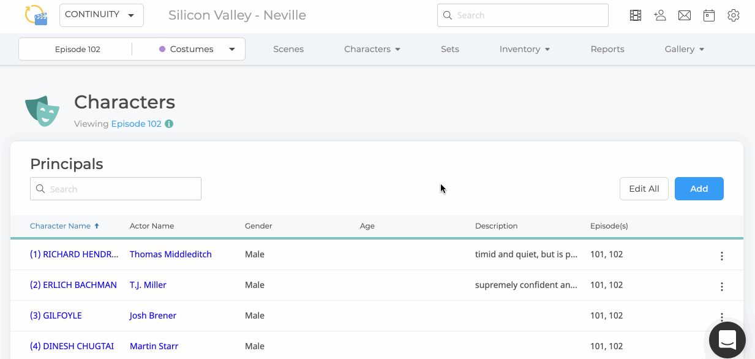755x359 pixels.
Task: Open the mail envelope icon
Action: (685, 16)
